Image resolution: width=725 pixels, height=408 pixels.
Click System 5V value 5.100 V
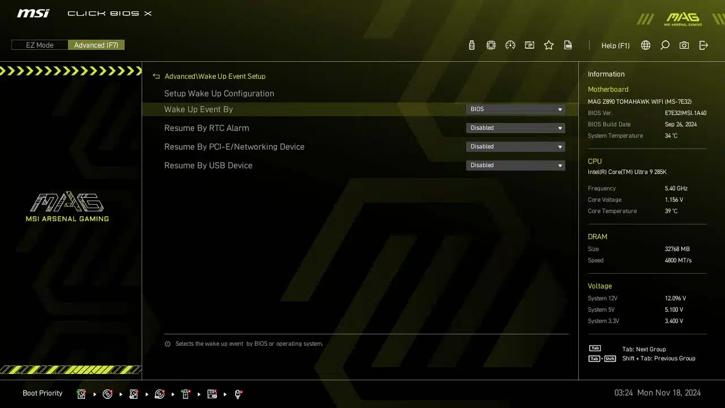674,310
